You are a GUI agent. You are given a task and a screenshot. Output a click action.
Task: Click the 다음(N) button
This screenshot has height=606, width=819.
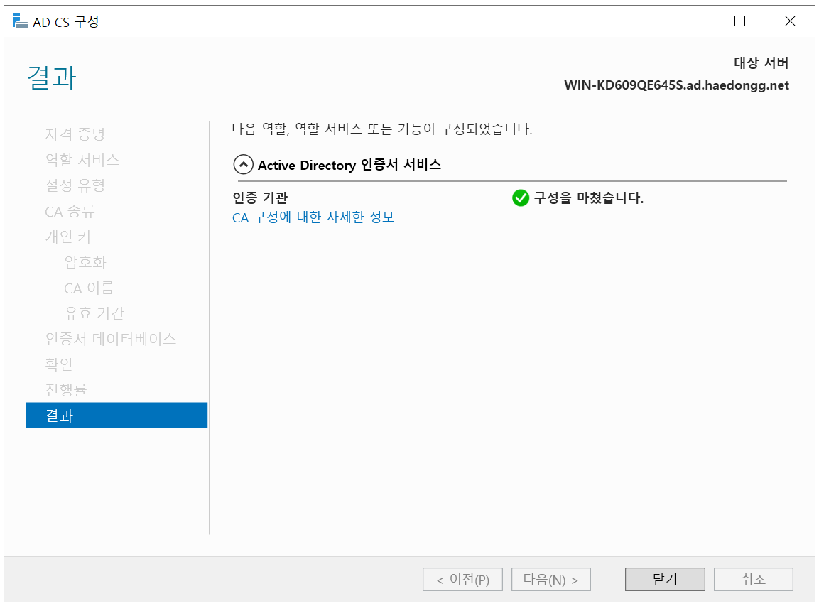click(551, 579)
